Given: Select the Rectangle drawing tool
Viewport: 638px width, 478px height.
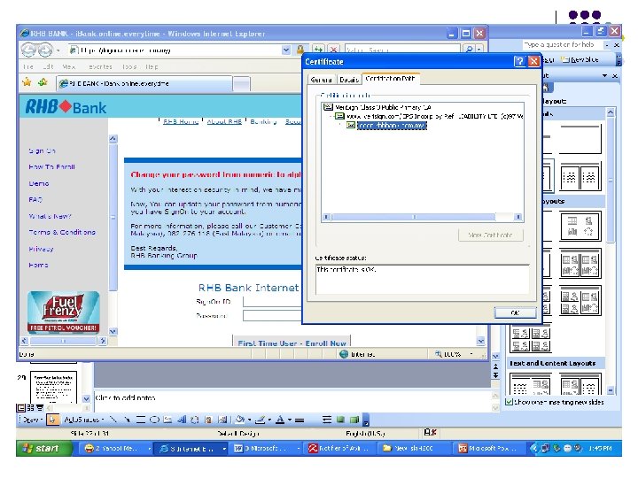Looking at the screenshot, I should pyautogui.click(x=141, y=420).
